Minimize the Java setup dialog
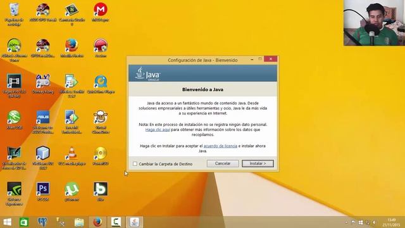This screenshot has width=405, height=228. coord(252,60)
